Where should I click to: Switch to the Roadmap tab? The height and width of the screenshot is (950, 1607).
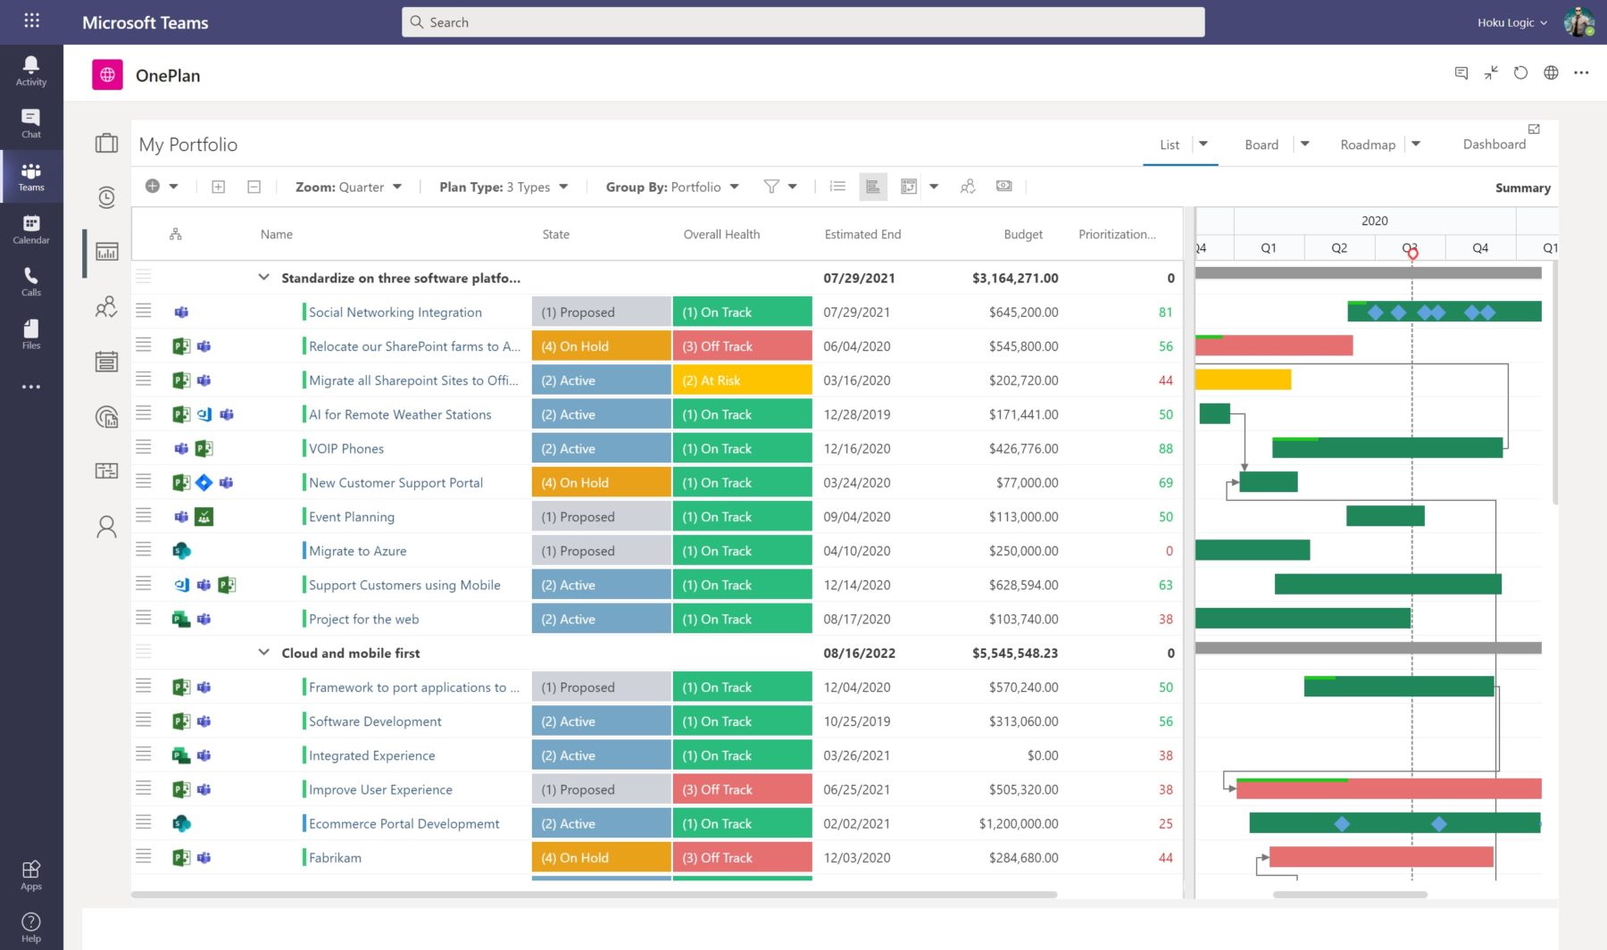(1368, 145)
